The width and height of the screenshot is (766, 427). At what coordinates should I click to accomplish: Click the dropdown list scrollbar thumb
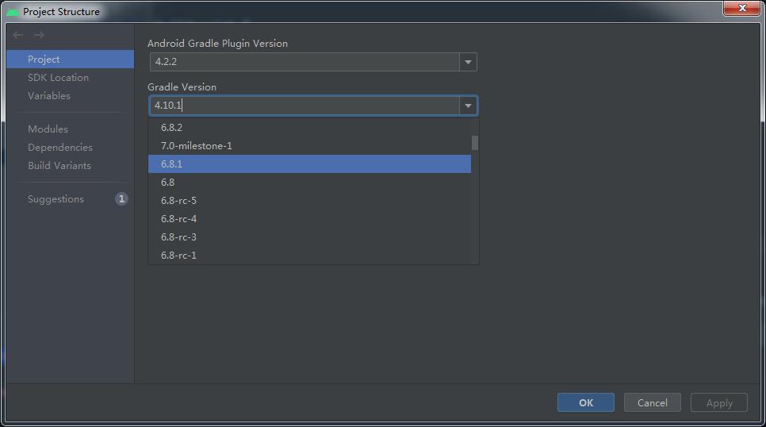point(475,143)
